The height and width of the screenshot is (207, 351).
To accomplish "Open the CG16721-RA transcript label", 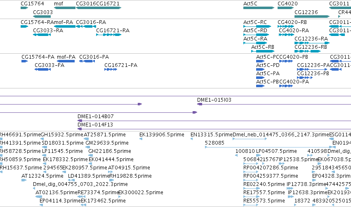I will pos(113,30).
